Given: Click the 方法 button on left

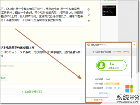Looking at the screenshot, I should point(4,78).
